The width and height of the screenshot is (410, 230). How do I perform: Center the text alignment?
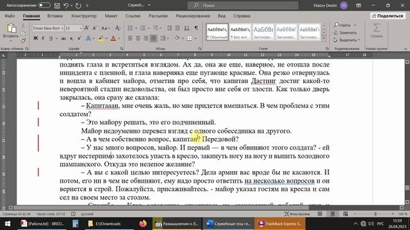click(x=138, y=38)
